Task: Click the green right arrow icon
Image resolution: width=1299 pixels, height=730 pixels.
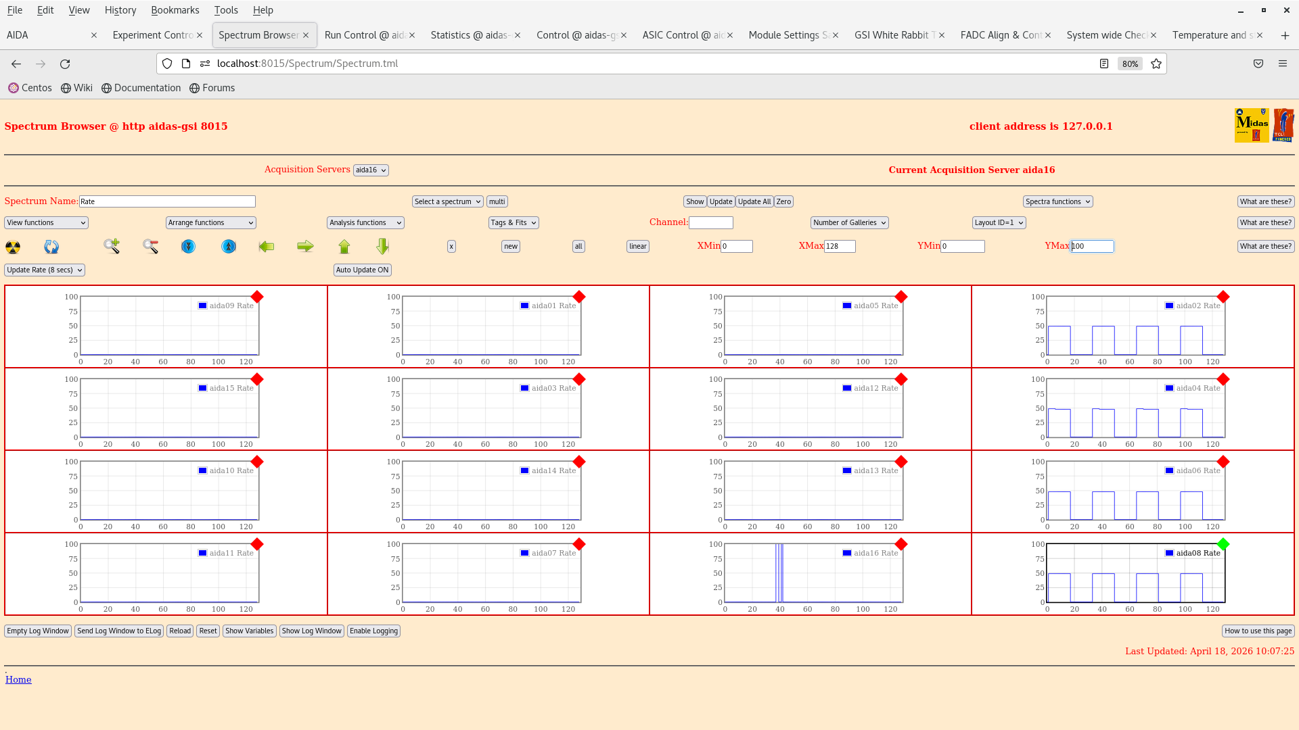Action: click(x=305, y=247)
